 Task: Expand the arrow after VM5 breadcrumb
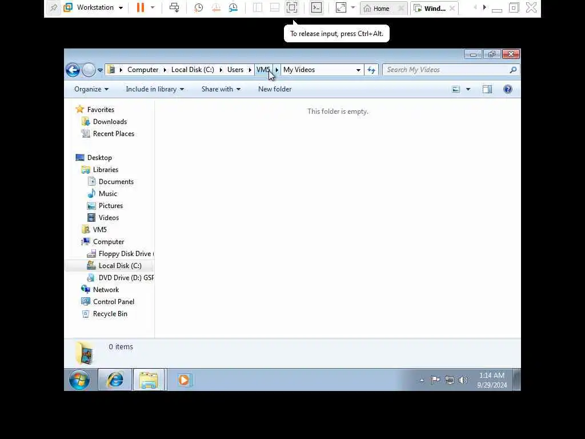(277, 70)
